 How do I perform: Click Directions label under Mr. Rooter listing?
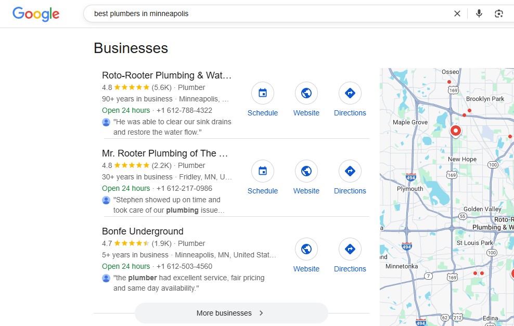tap(350, 191)
